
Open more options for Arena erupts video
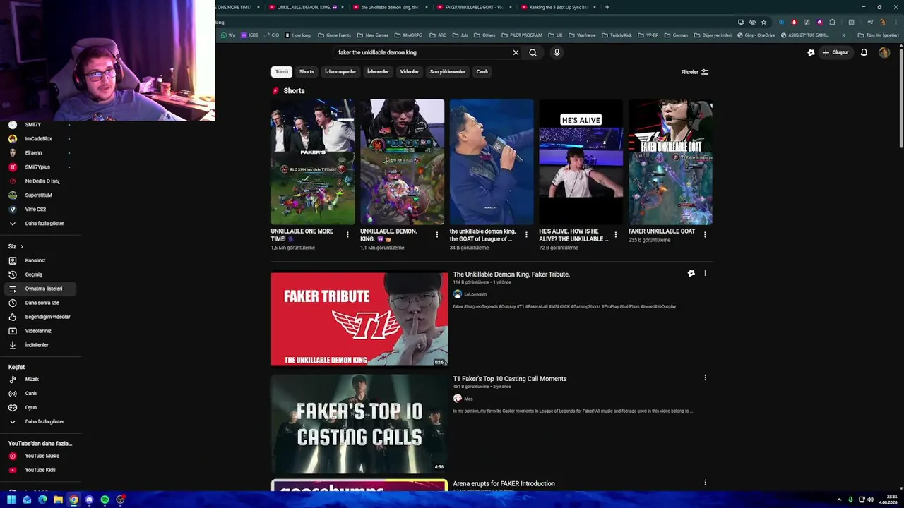(x=705, y=483)
